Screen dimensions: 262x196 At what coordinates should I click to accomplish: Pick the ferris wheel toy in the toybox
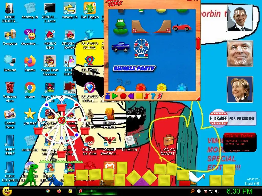(x=141, y=48)
